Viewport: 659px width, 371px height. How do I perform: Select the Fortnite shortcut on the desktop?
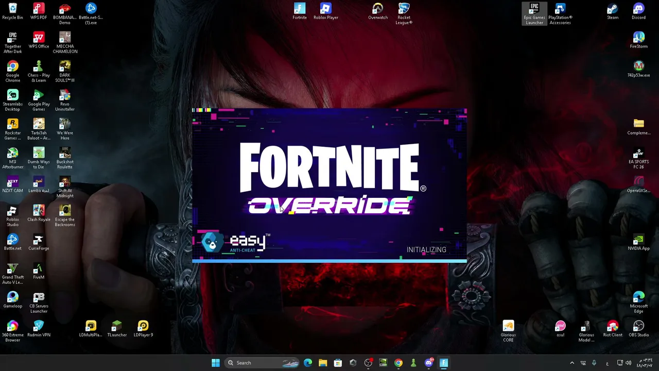(x=300, y=11)
